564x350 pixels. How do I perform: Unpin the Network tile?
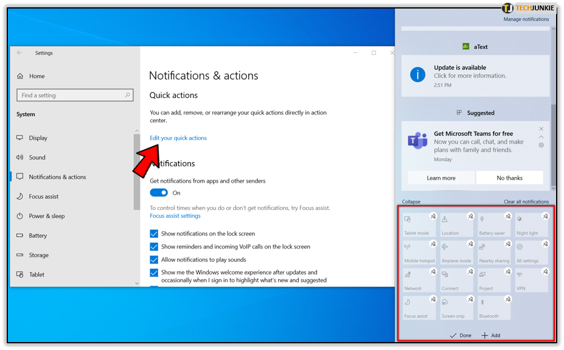pyautogui.click(x=433, y=271)
